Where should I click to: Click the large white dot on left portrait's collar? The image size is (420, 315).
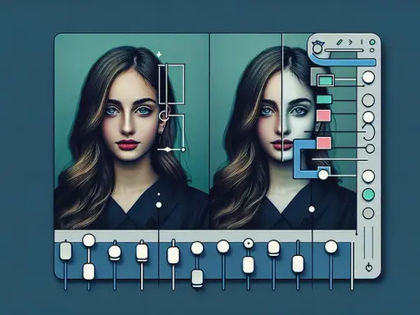tap(158, 204)
